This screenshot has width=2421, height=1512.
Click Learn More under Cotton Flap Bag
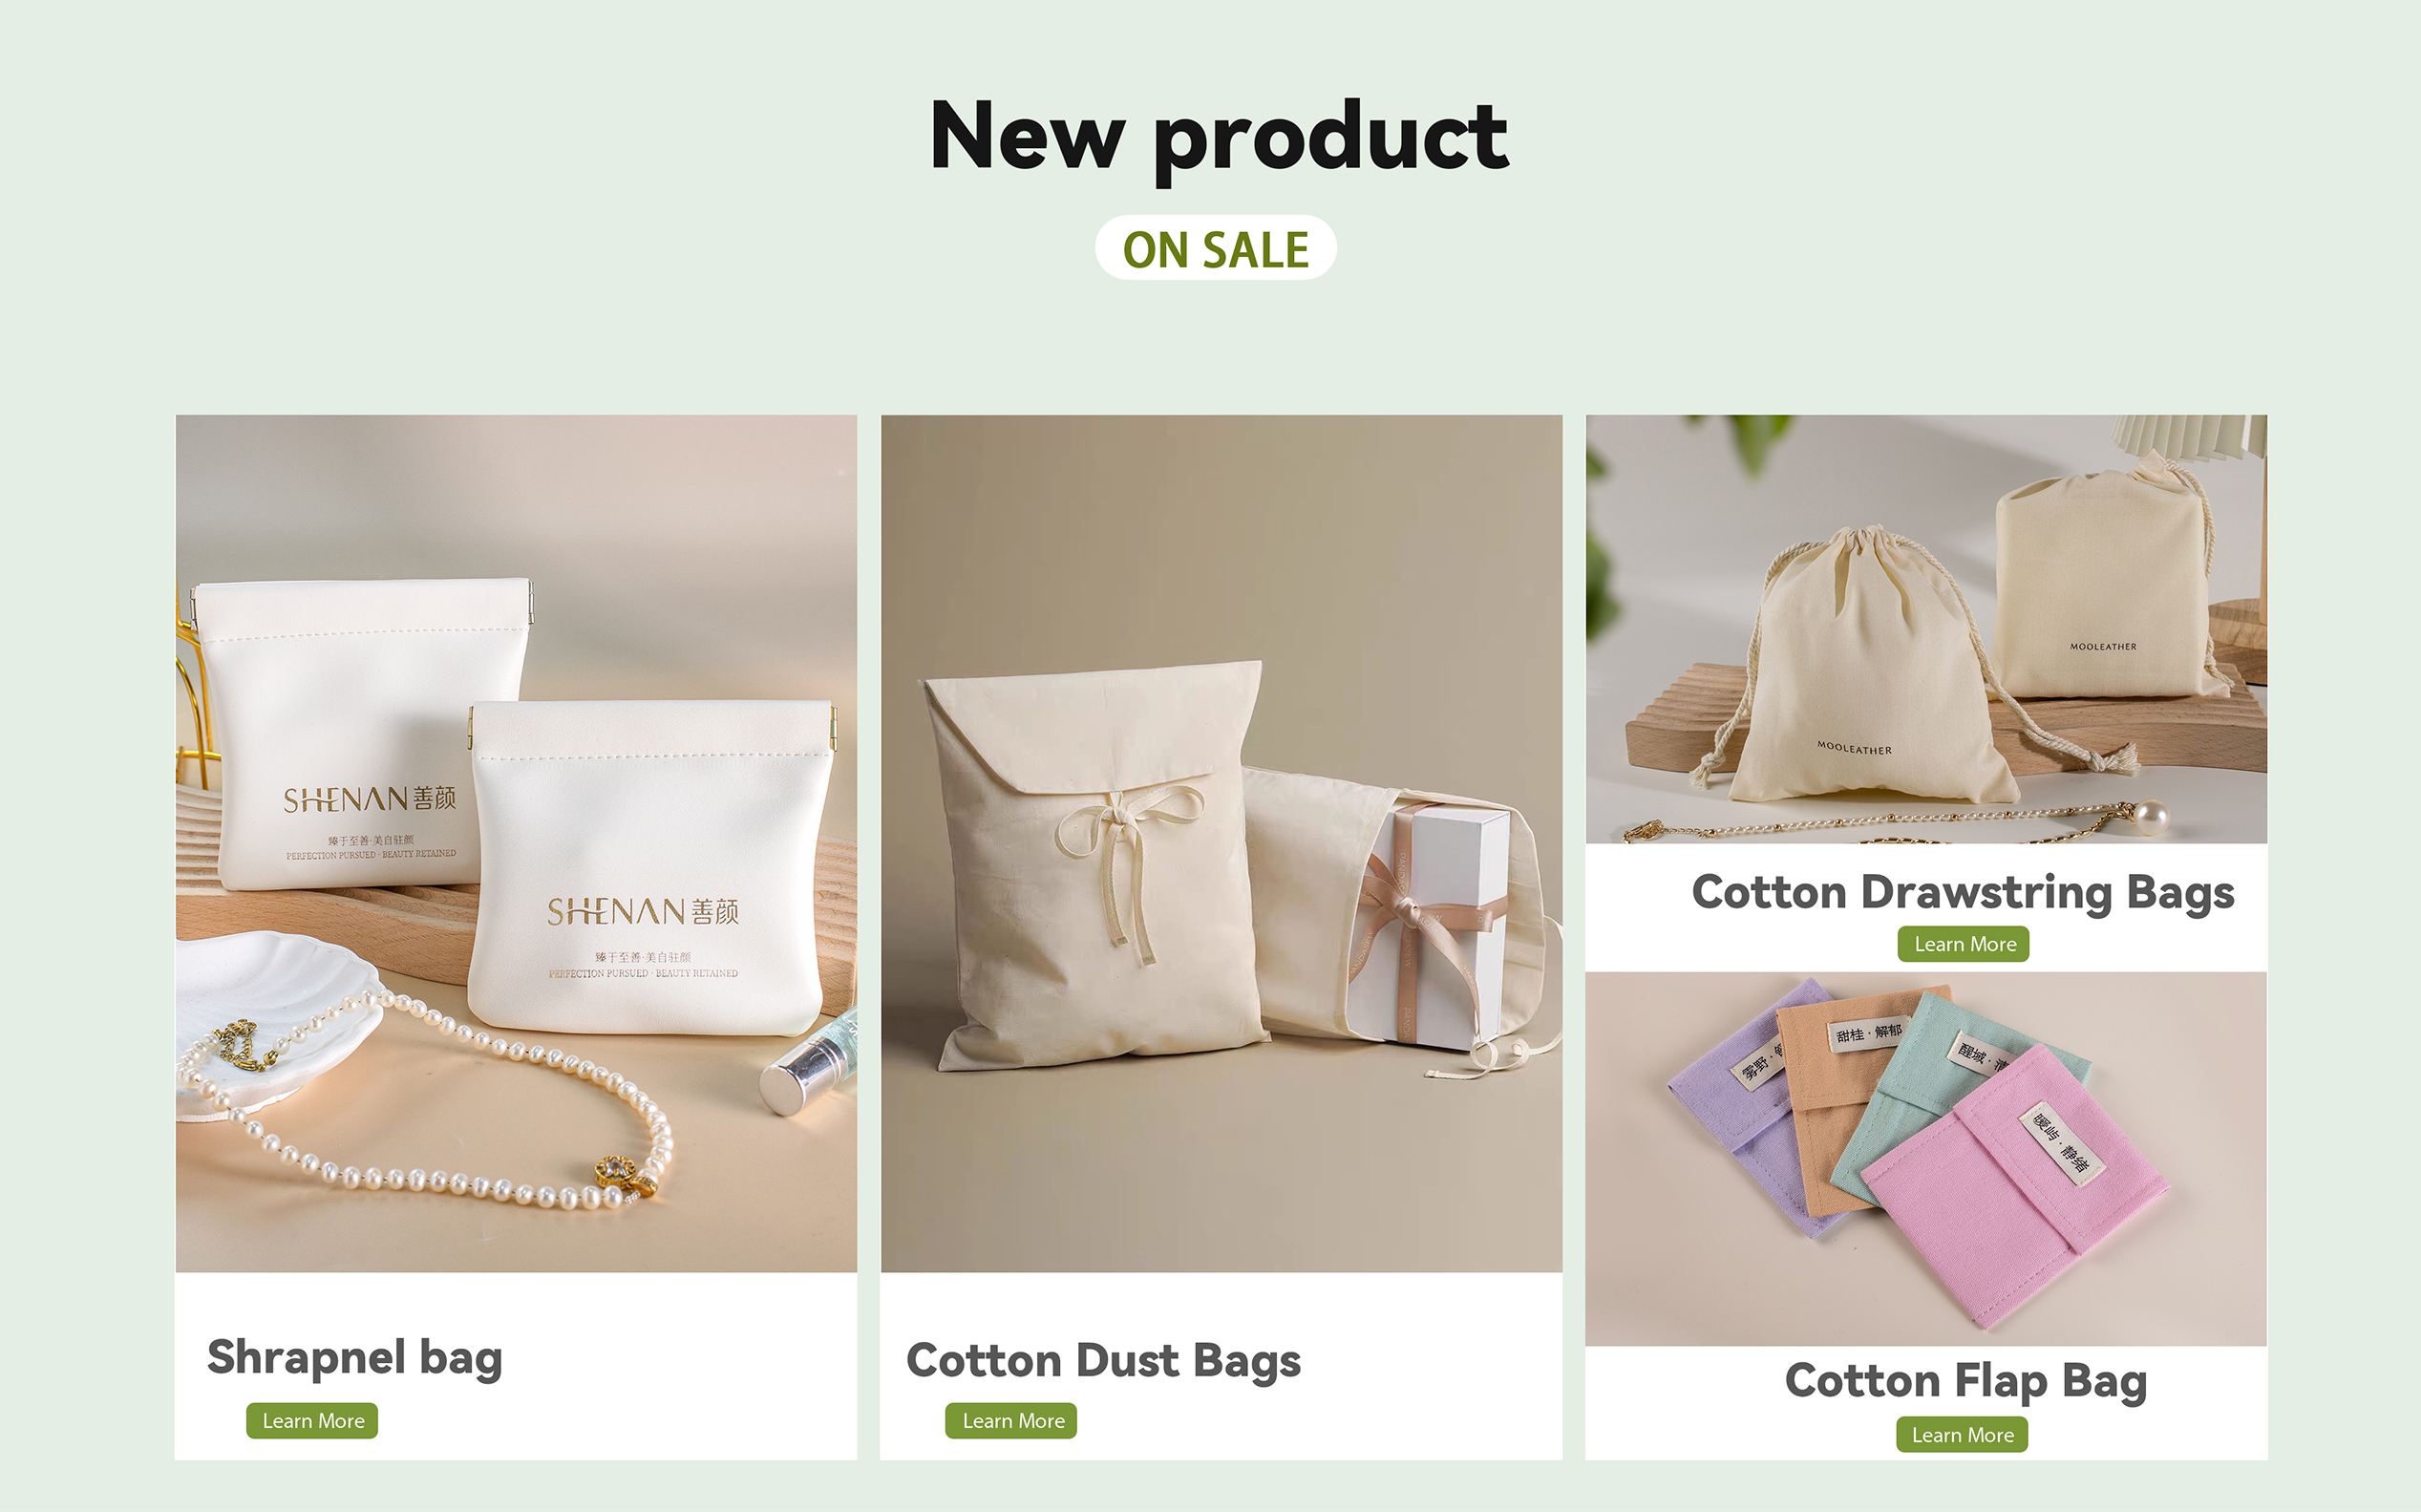click(x=1962, y=1435)
